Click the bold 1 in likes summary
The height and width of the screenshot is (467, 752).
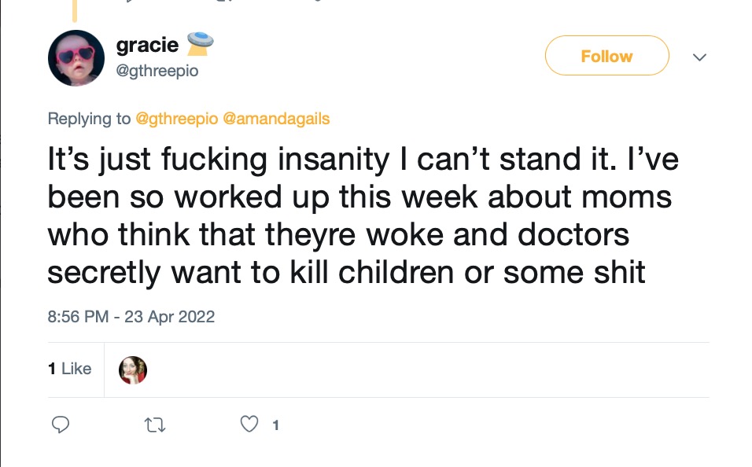pyautogui.click(x=52, y=368)
